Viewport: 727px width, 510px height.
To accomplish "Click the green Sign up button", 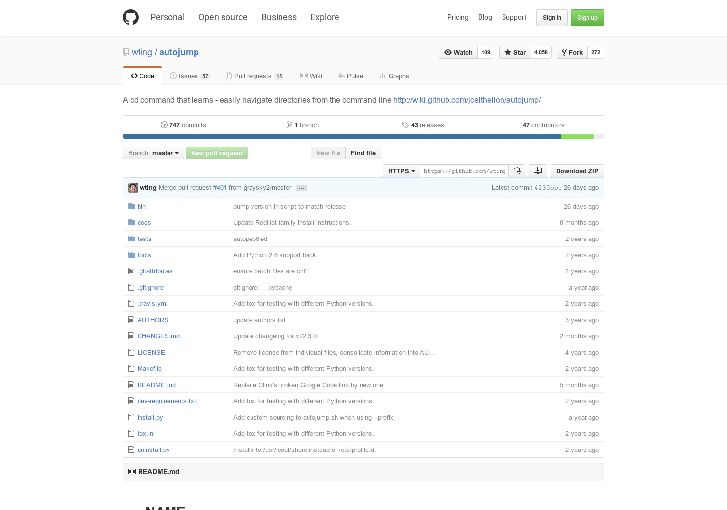I will point(587,18).
